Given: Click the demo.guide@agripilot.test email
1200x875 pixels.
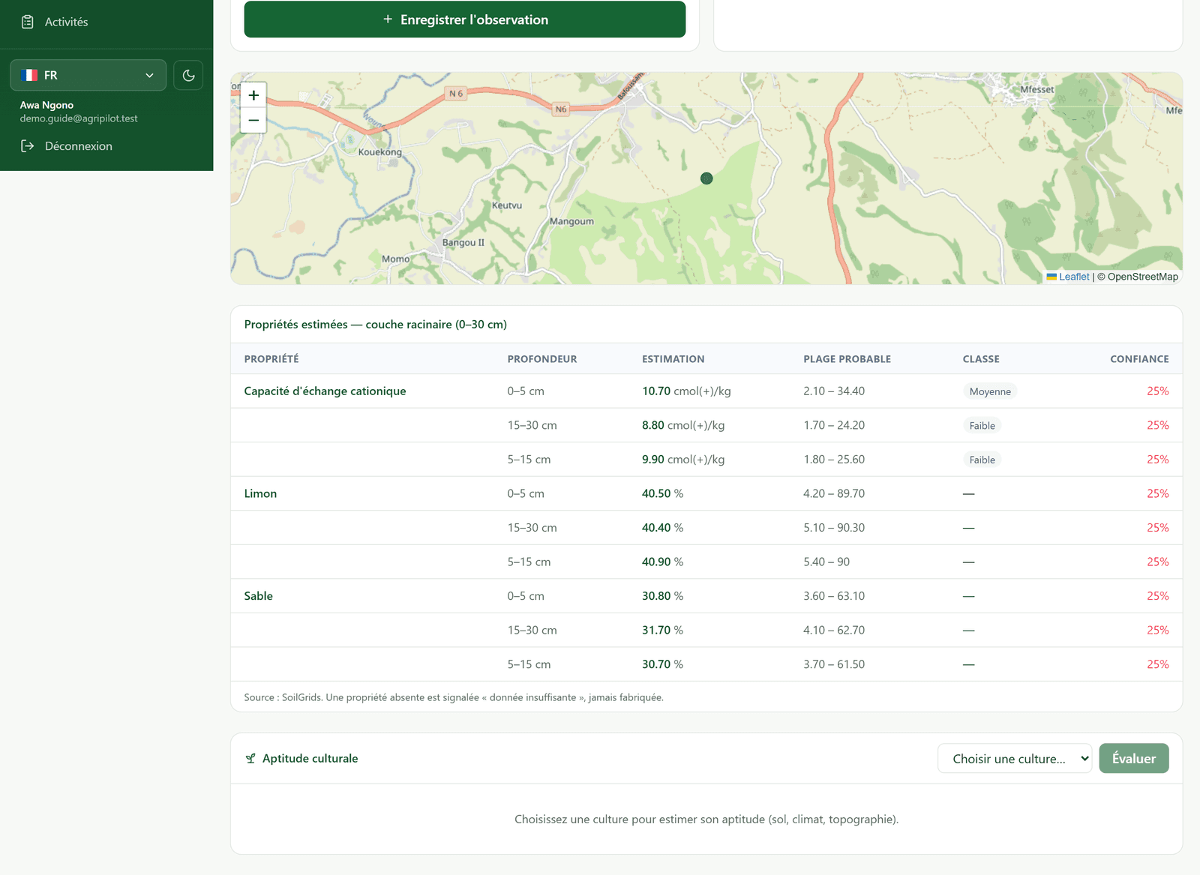Looking at the screenshot, I should coord(79,118).
